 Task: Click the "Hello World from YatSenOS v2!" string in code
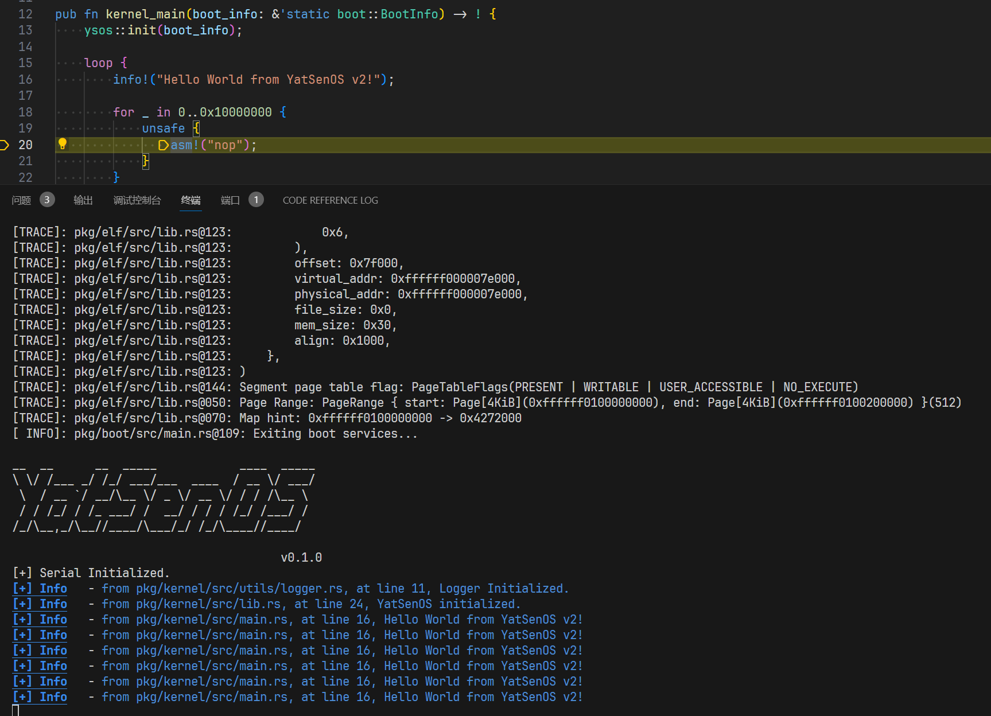pos(269,80)
